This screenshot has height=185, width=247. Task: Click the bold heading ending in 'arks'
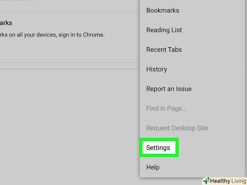6,23
